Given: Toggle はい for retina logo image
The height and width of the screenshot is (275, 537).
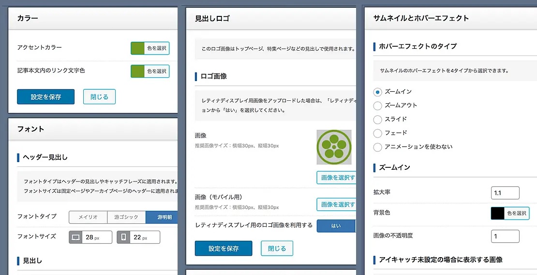Looking at the screenshot, I should [336, 226].
